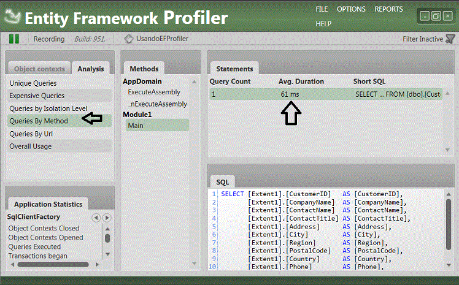Click the AppDomain group header
Viewport: 459px width, 285px height.
[x=142, y=82]
